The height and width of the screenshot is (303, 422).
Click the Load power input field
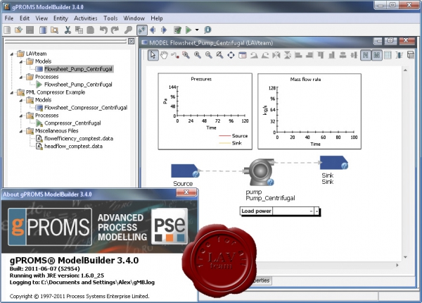click(293, 211)
